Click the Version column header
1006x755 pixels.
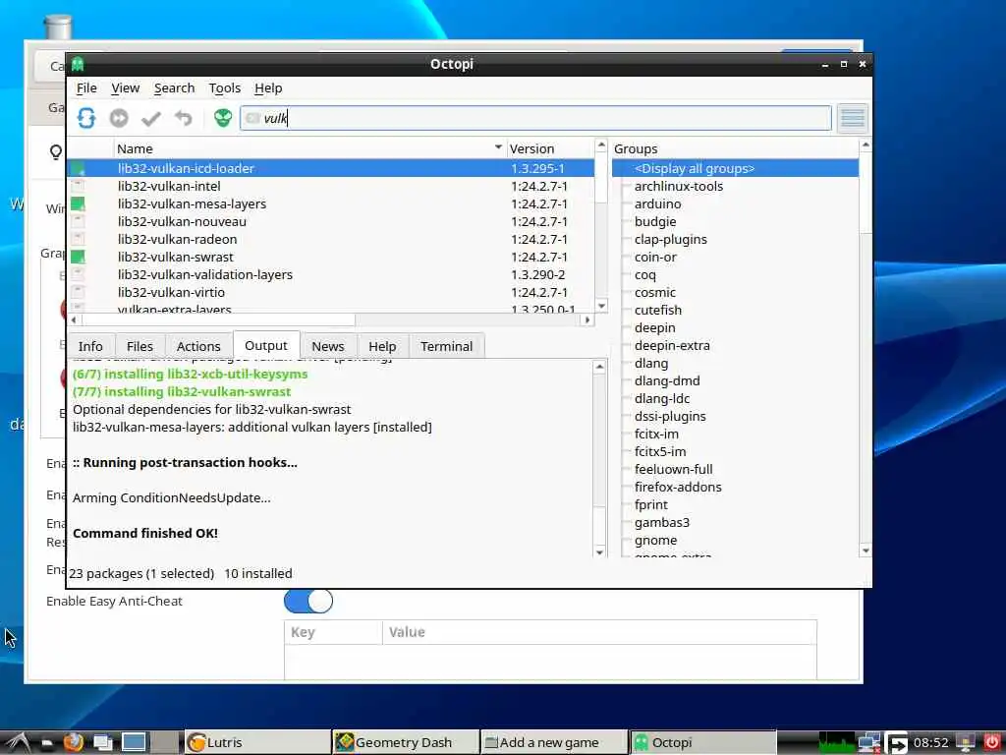[550, 148]
